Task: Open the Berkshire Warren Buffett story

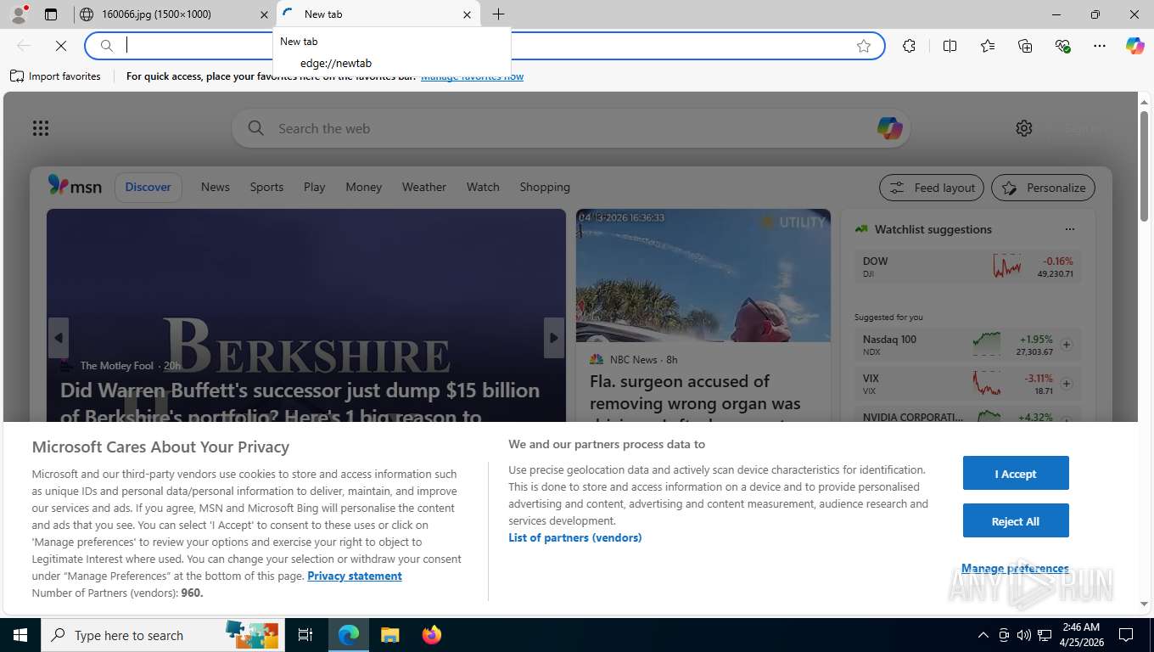Action: click(x=300, y=403)
